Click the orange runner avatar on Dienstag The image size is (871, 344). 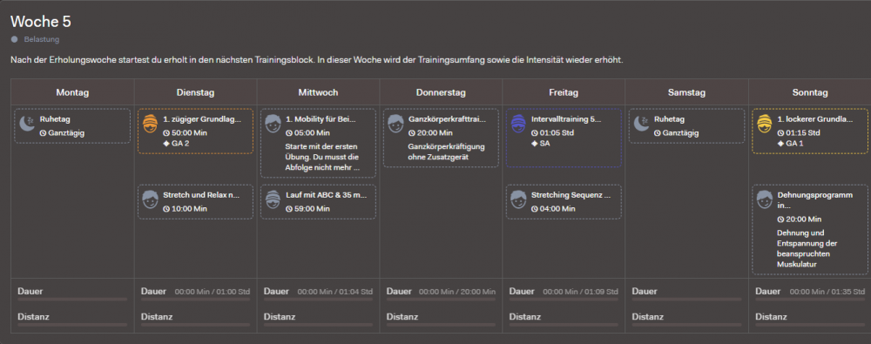(150, 124)
